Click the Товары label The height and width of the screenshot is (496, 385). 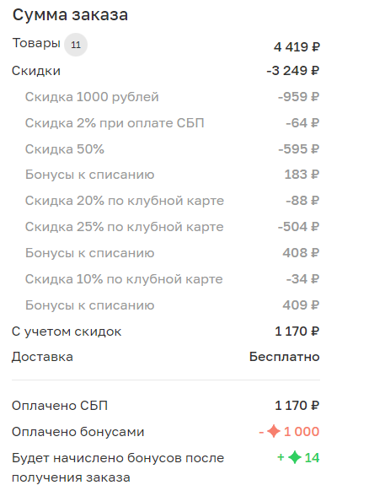click(36, 43)
